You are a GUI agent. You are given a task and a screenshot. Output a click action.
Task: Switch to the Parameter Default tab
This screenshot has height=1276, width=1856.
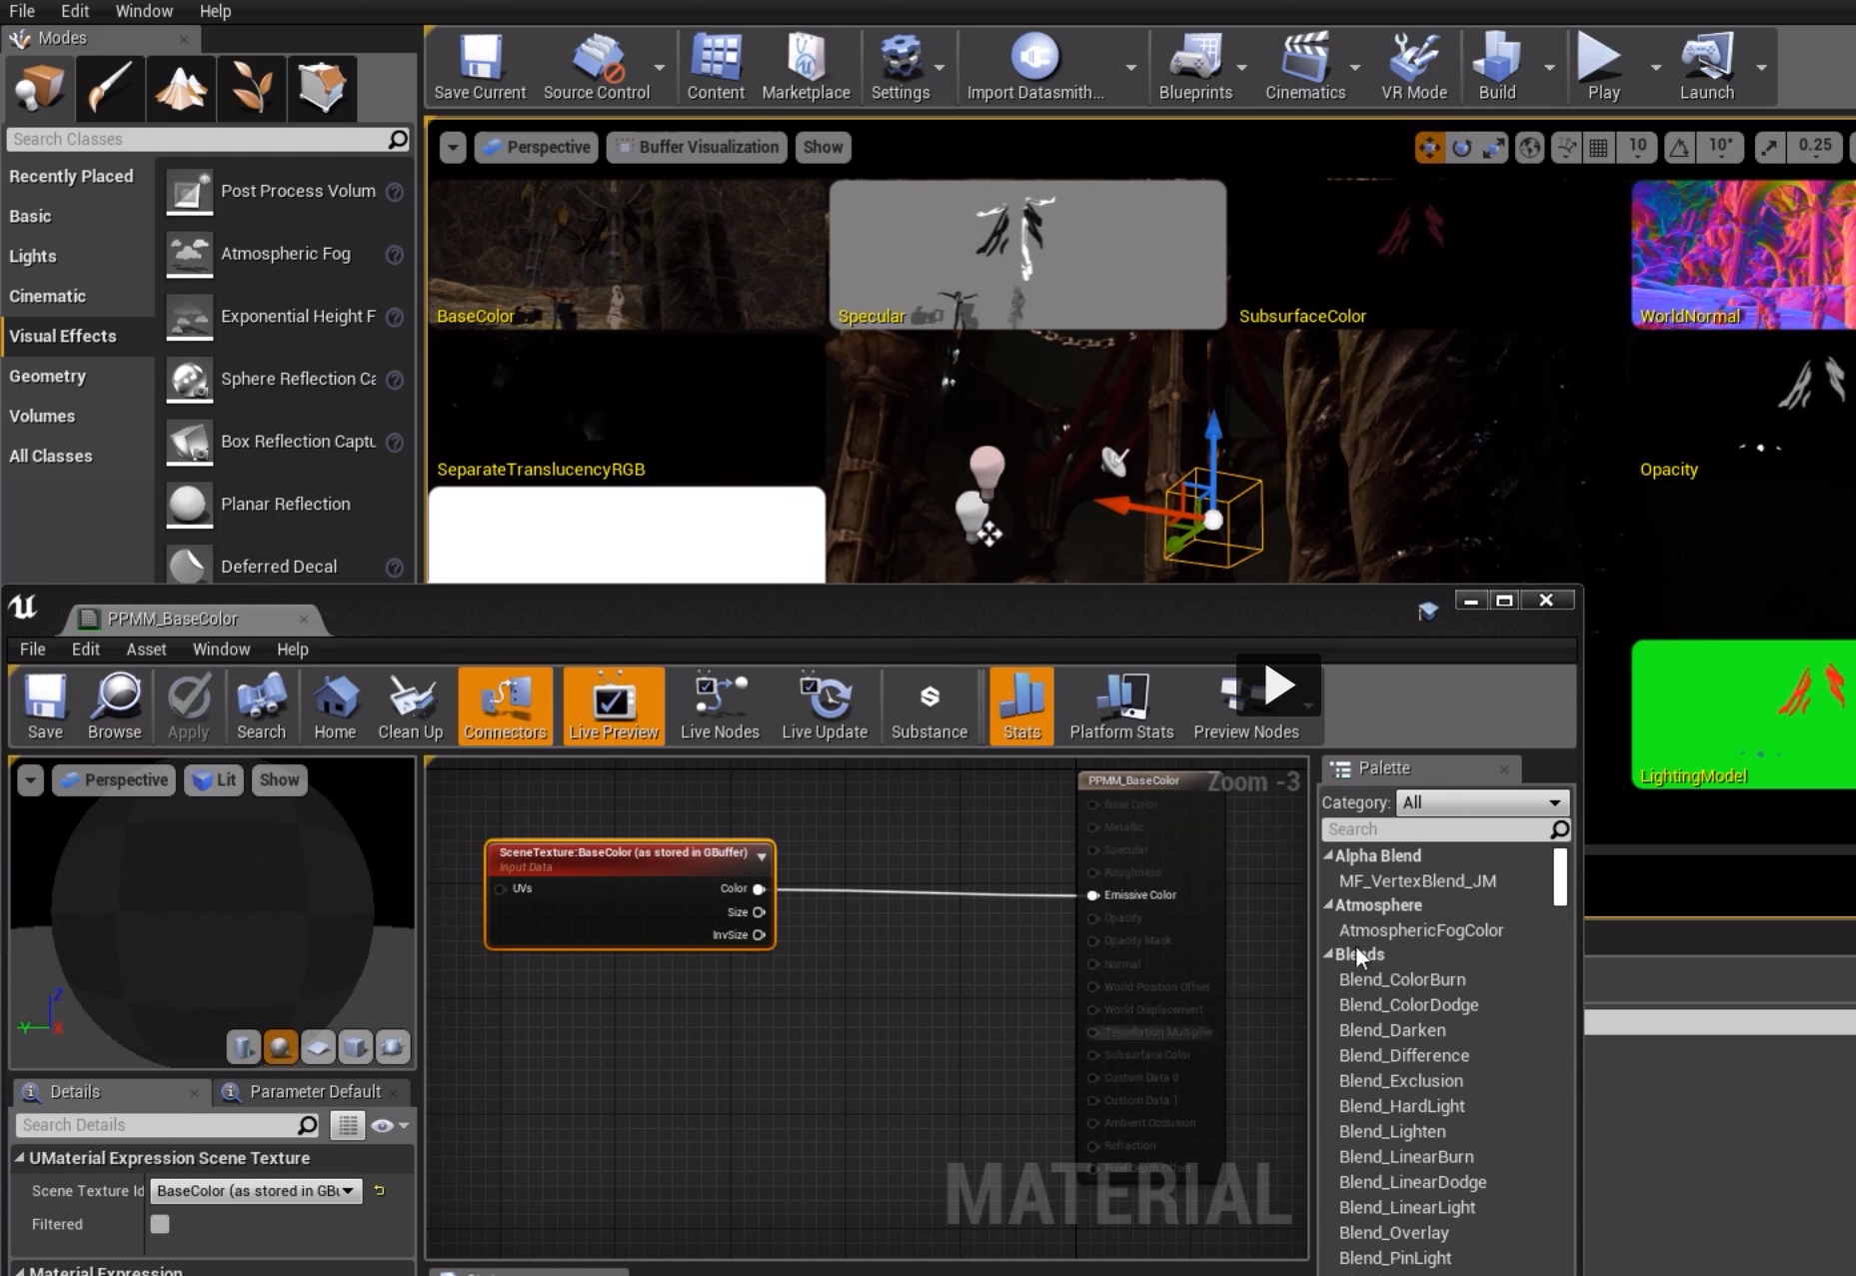[x=314, y=1092]
